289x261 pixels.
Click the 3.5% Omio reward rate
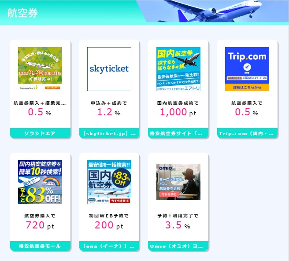click(x=178, y=225)
